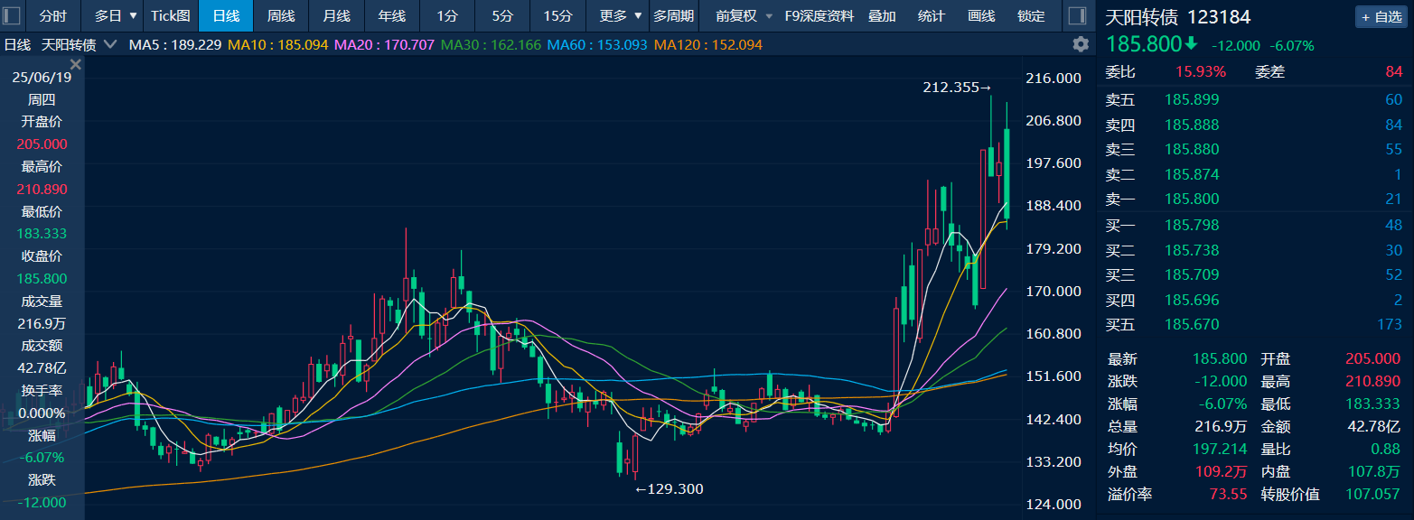Open F9深度资料 detailed info
Image resolution: width=1414 pixels, height=520 pixels.
819,16
